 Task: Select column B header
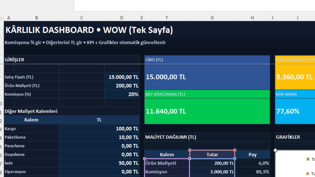pos(36,18)
